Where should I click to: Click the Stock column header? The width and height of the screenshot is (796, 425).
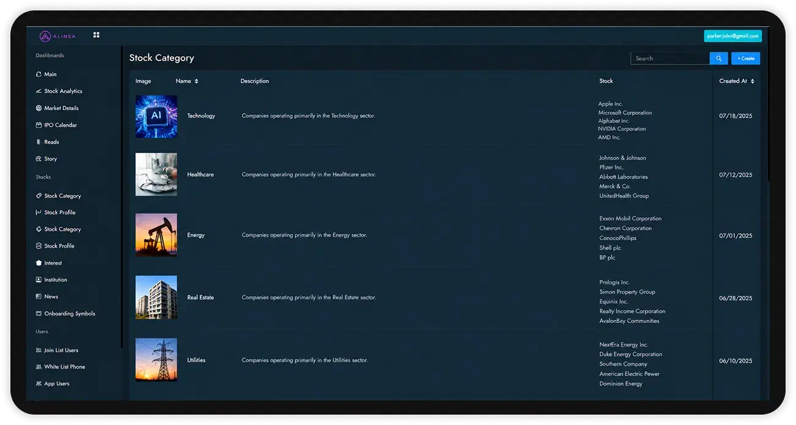coord(606,81)
